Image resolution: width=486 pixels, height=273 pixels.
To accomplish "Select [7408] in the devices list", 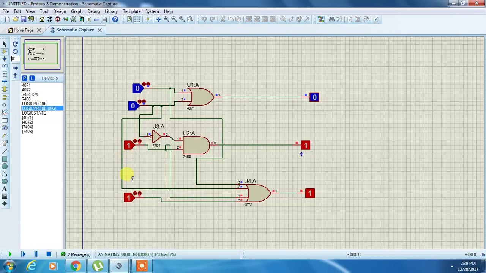I will pos(27,132).
